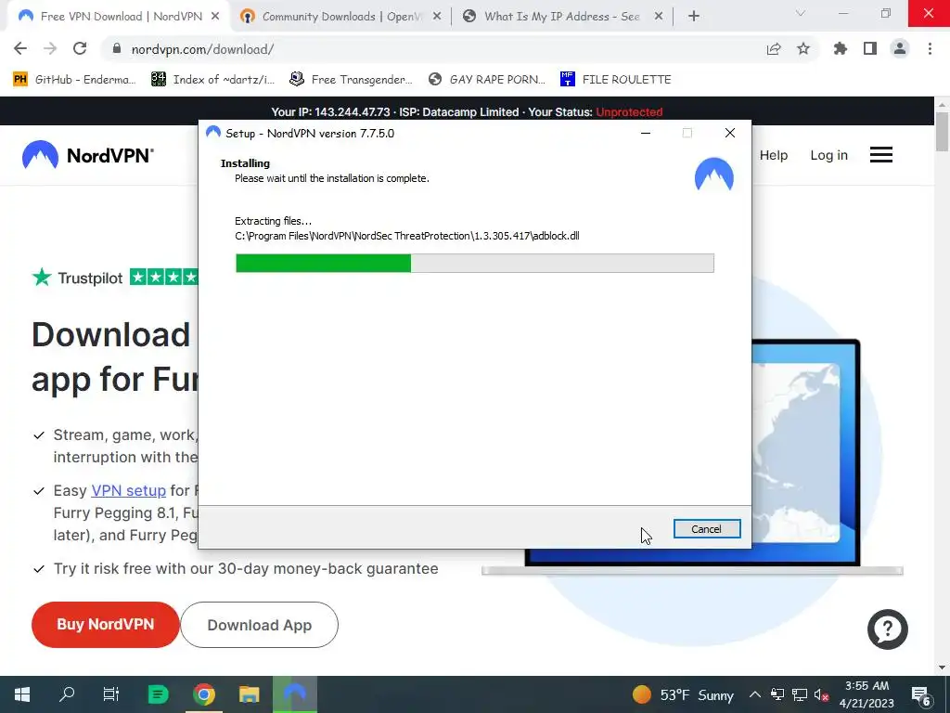The width and height of the screenshot is (950, 713).
Task: Click the Trustpilot star logo
Action: 42,278
